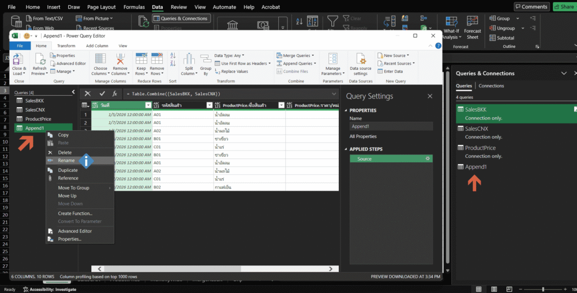Click the Excel Comments button

tap(532, 7)
